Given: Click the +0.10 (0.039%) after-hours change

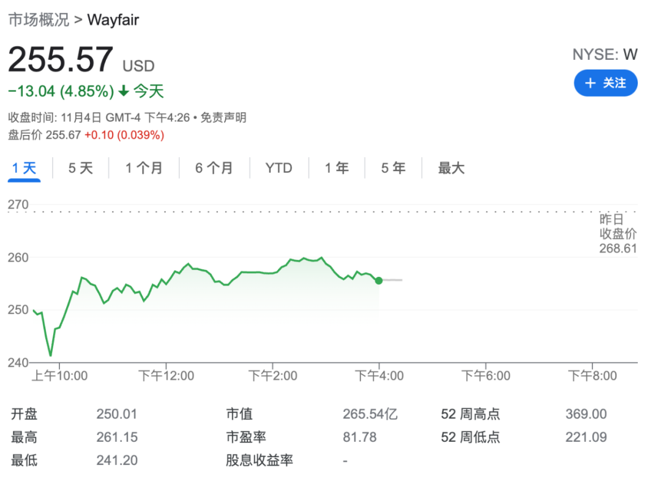Looking at the screenshot, I should point(124,135).
